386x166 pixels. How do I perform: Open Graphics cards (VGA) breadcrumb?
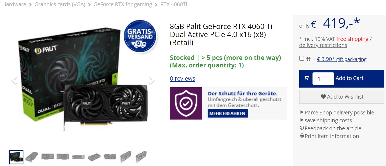tap(60, 4)
